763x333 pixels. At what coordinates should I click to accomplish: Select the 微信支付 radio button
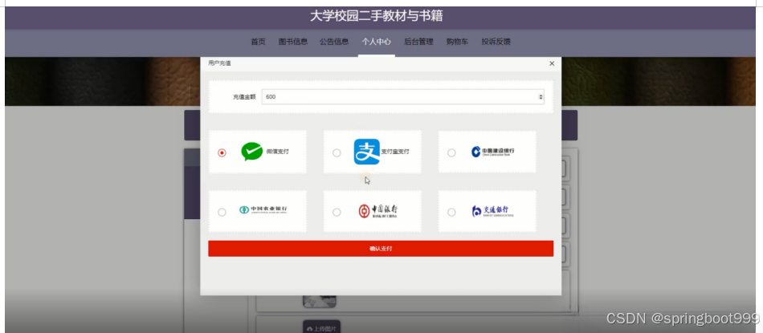222,152
